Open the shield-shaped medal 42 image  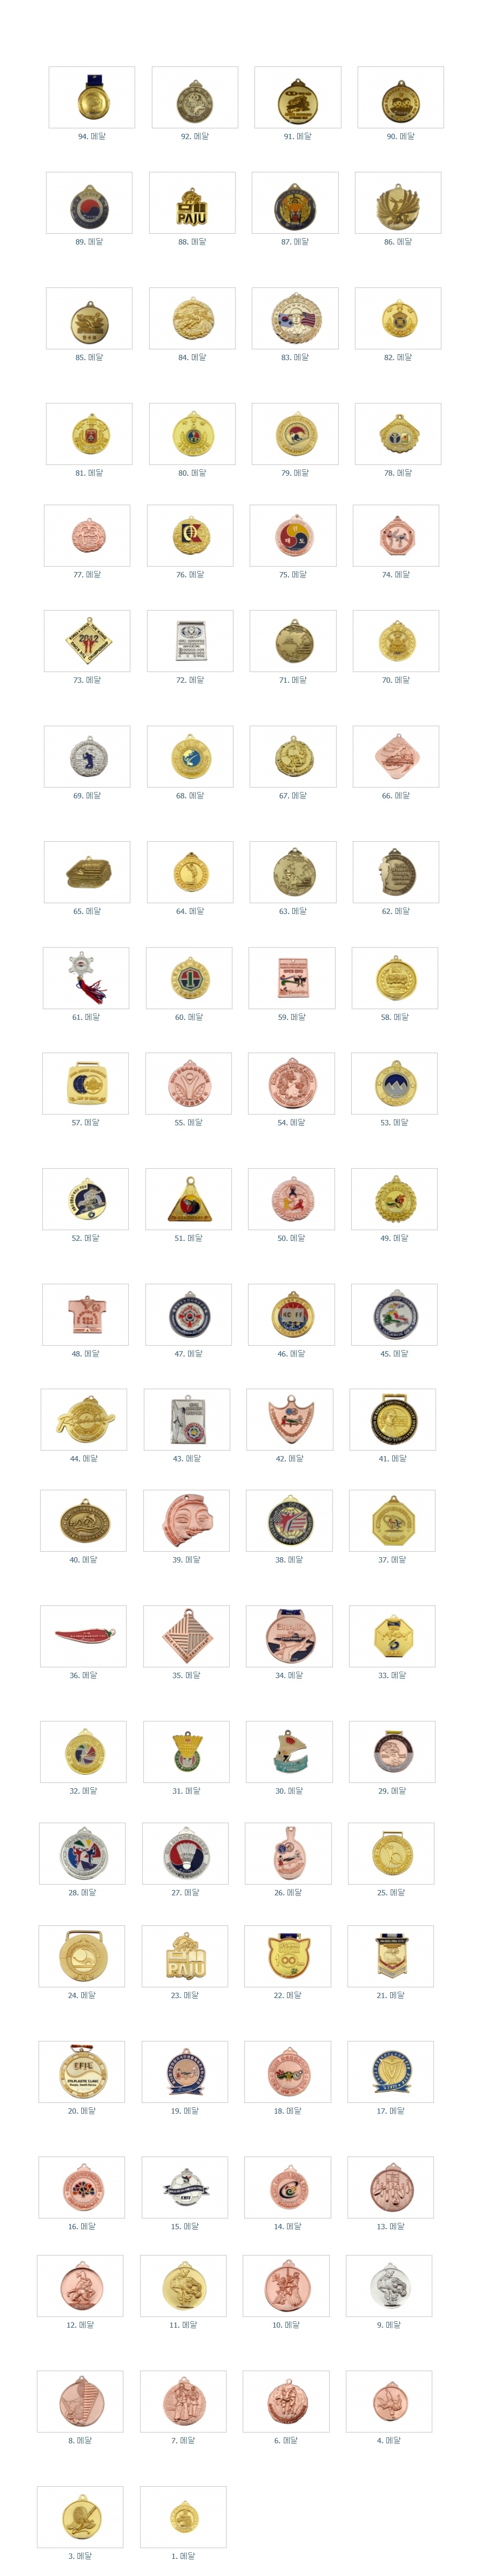[x=289, y=1419]
